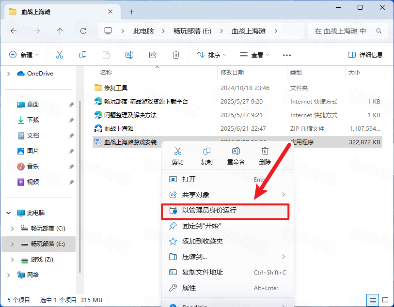This screenshot has height=307, width=394.
Task: Open 视频 in the sidebar
Action: pyautogui.click(x=33, y=182)
